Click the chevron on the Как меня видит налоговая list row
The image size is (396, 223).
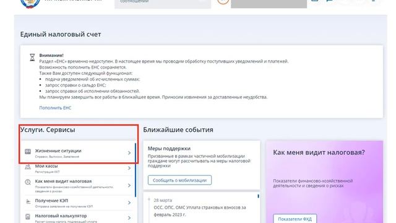point(129,185)
